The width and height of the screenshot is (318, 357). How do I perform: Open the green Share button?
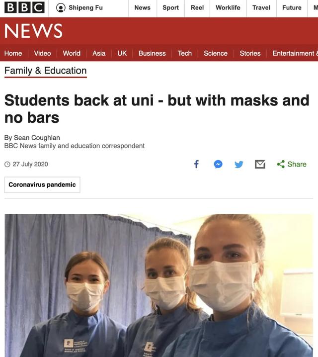(x=292, y=164)
